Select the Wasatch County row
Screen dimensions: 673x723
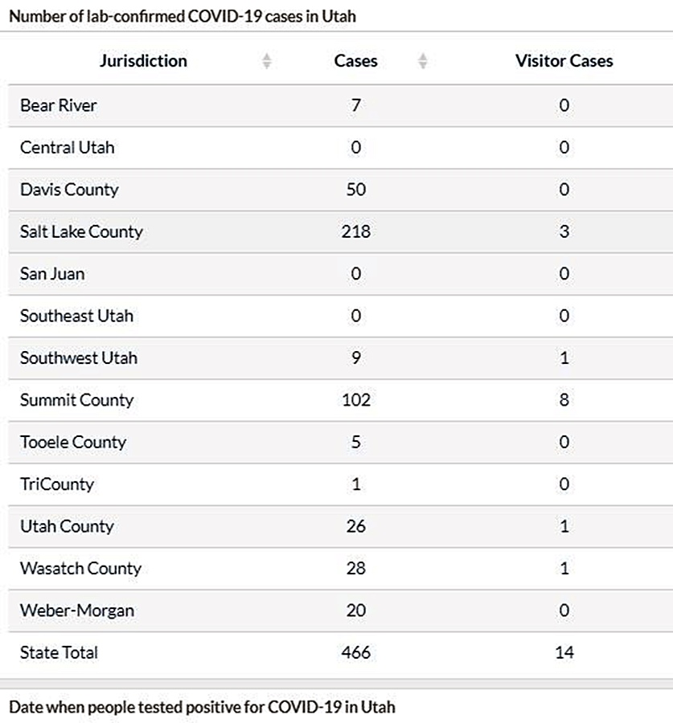pyautogui.click(x=340, y=568)
